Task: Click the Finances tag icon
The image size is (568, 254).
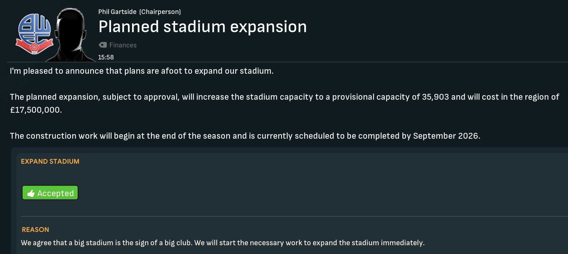Action: pos(103,45)
